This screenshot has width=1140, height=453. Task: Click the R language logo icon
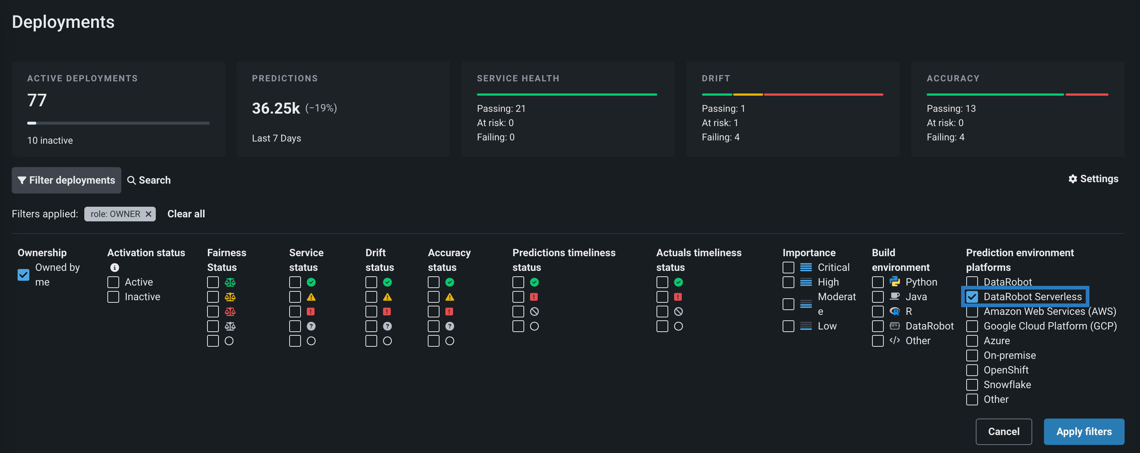[894, 312]
